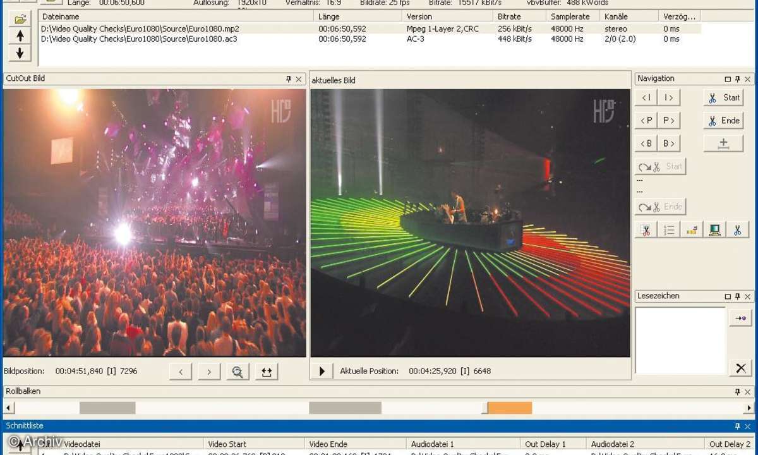This screenshot has width=758, height=455.
Task: Click the blue scissors icon in bottom Navigation row
Action: point(737,229)
